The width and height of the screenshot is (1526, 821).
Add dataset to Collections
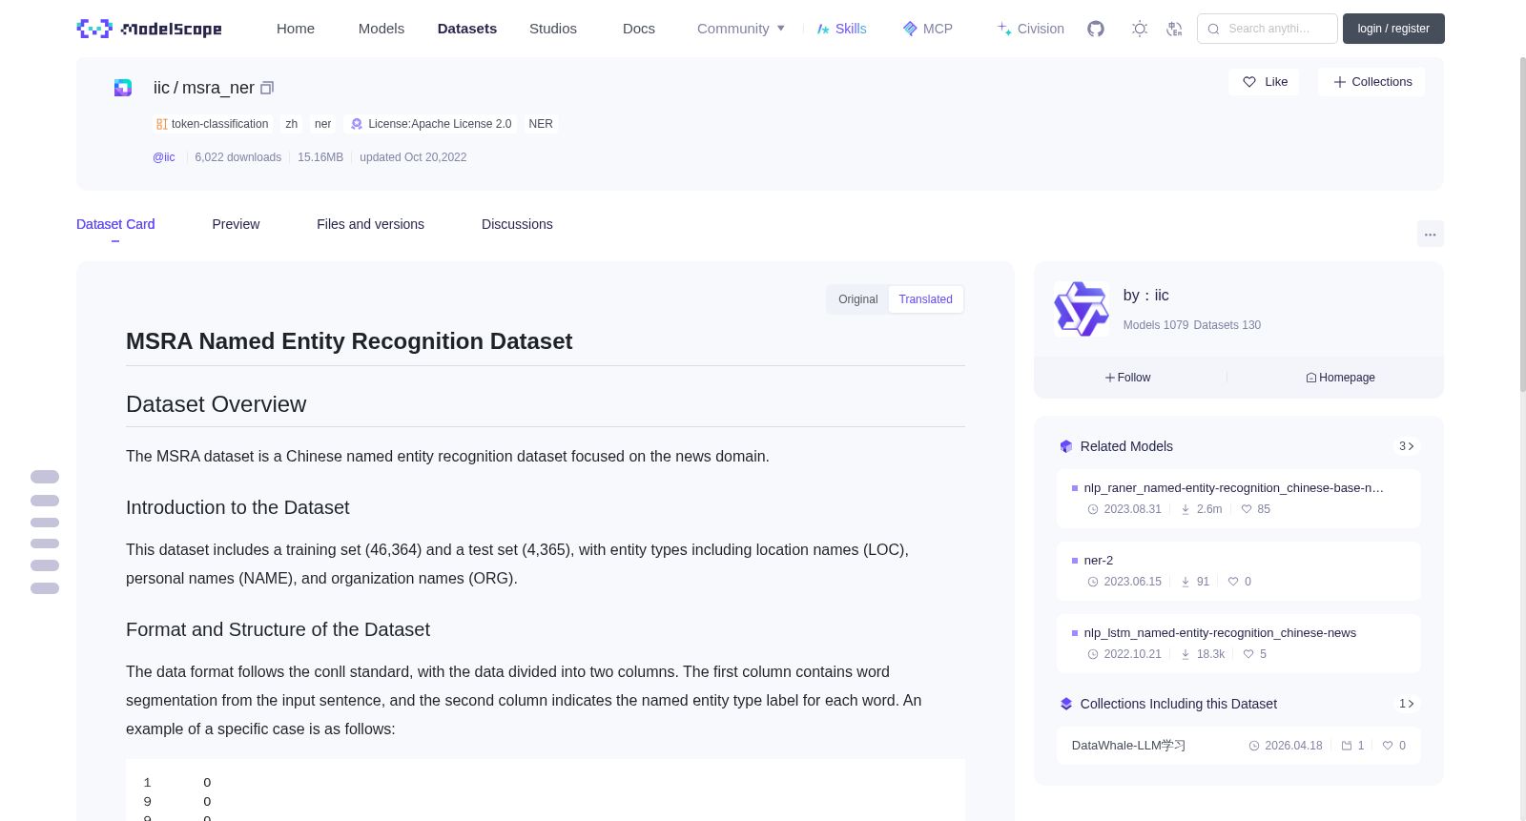(1371, 82)
